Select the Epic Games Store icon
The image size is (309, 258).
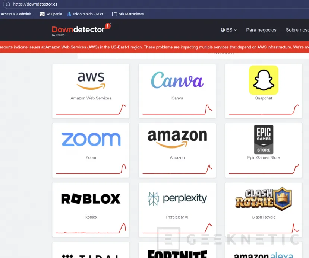coord(264,139)
